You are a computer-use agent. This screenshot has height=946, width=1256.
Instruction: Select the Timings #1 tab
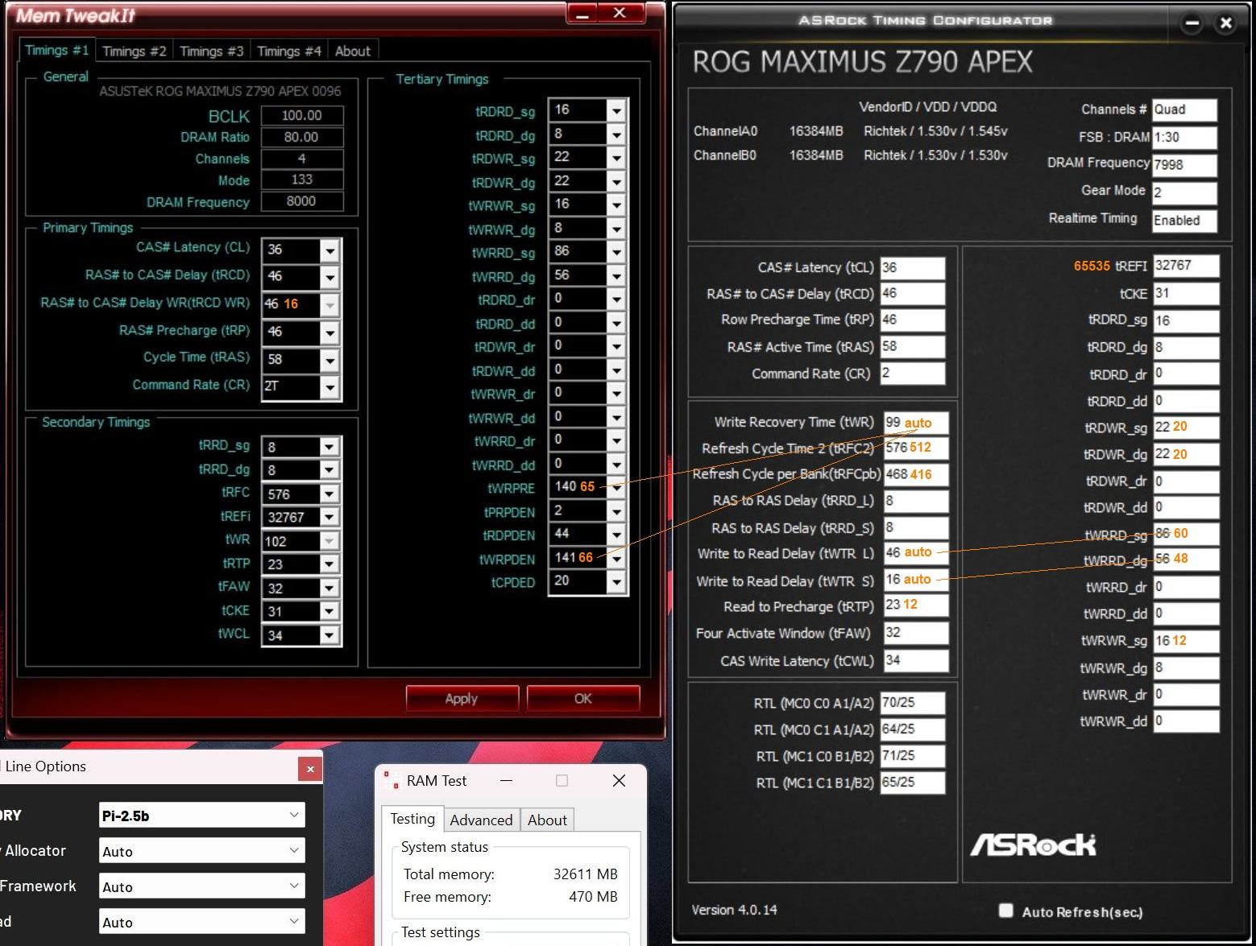(x=56, y=50)
